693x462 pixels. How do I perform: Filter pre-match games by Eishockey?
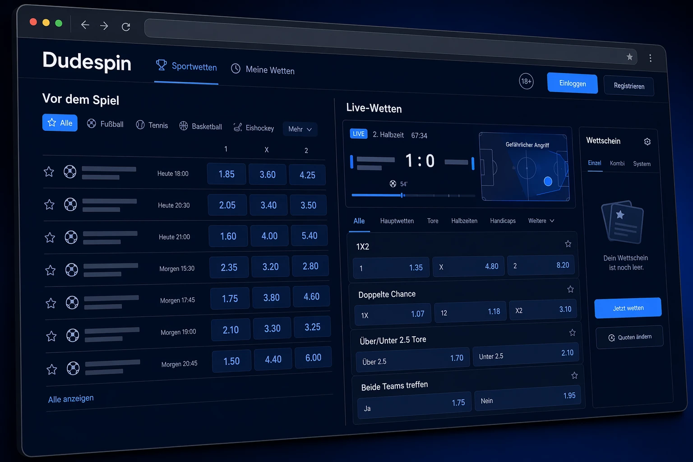click(254, 128)
